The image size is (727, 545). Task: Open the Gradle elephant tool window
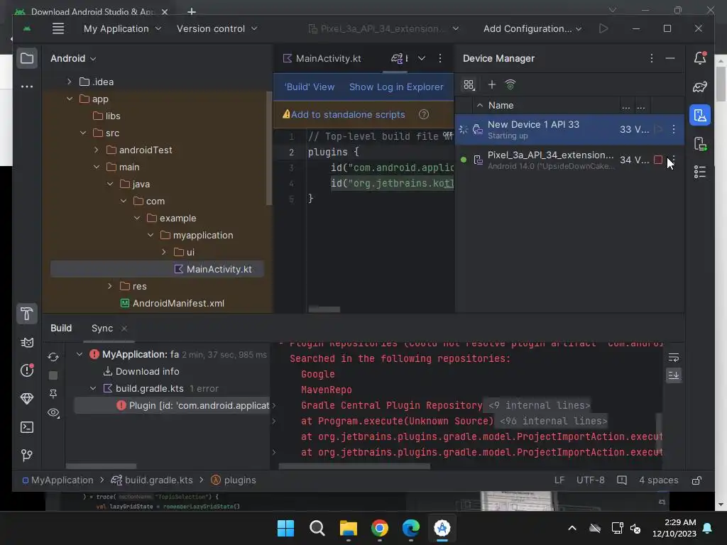pyautogui.click(x=700, y=87)
